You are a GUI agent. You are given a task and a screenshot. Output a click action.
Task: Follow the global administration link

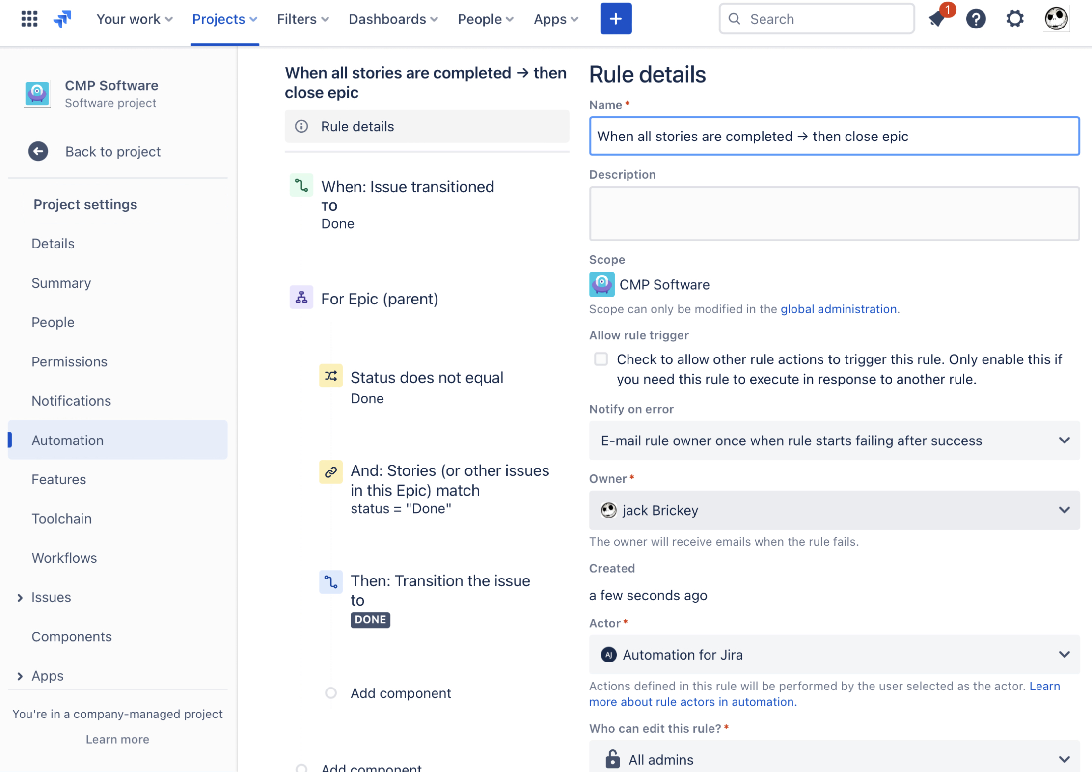838,309
